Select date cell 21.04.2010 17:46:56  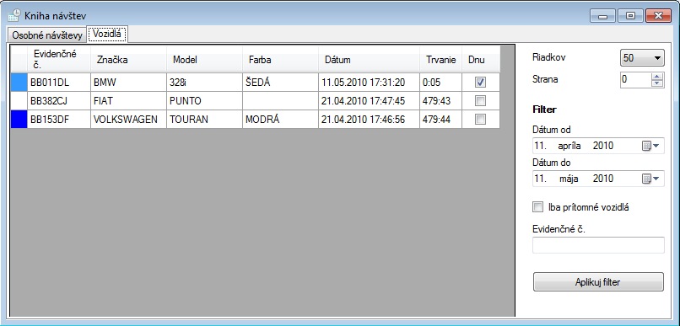pyautogui.click(x=369, y=119)
